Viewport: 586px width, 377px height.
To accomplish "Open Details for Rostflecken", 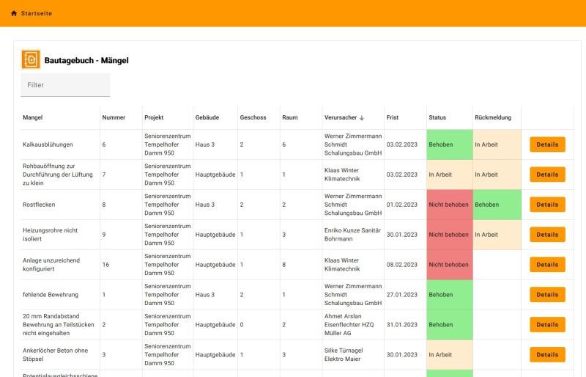I will 547,205.
